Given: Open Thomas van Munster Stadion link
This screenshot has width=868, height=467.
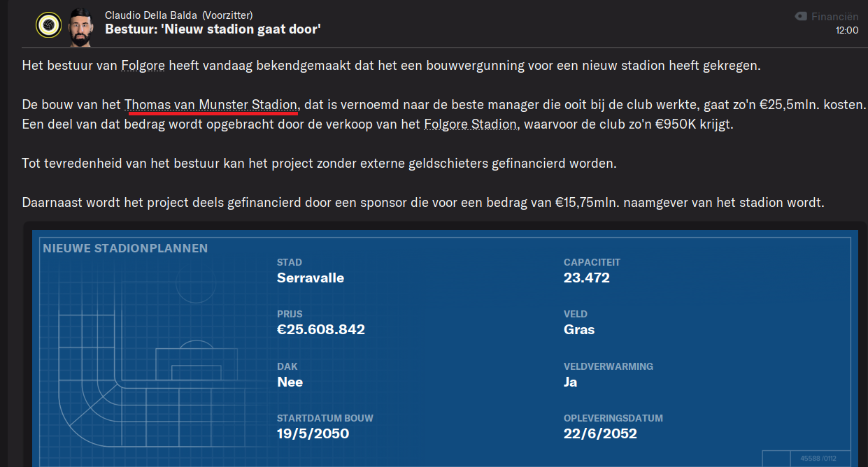Looking at the screenshot, I should pos(211,106).
